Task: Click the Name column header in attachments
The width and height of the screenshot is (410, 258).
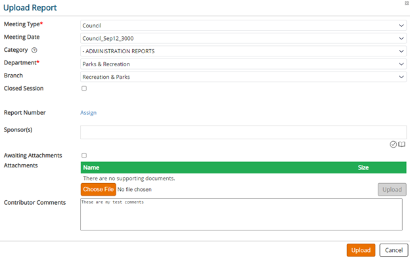Action: (91, 167)
